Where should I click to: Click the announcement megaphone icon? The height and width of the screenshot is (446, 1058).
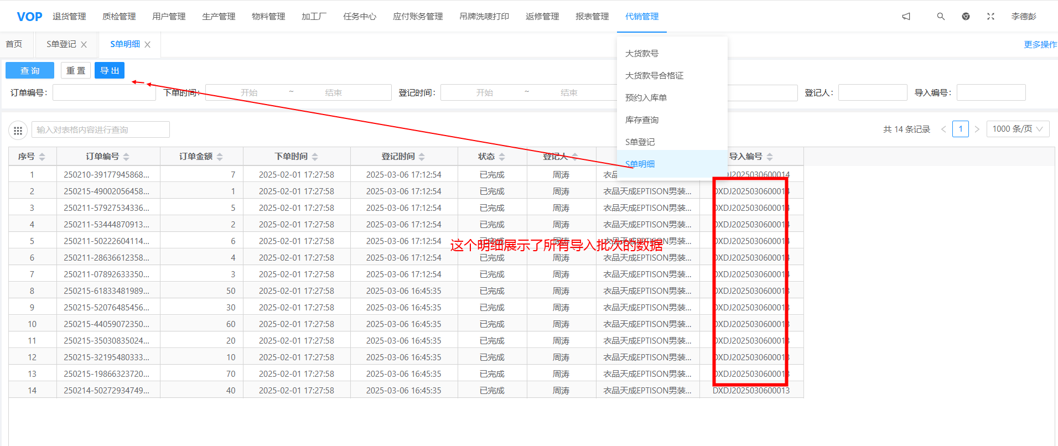(x=906, y=17)
